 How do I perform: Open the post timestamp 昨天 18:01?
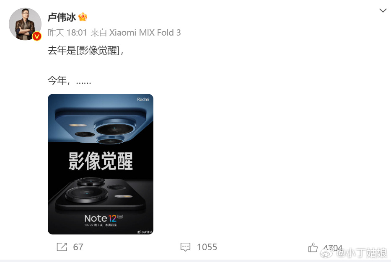point(67,33)
